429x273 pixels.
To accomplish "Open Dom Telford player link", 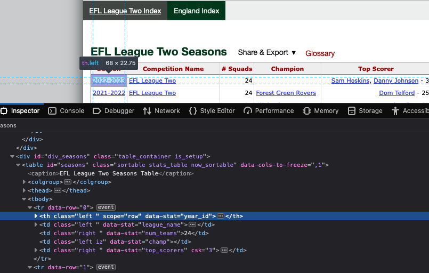I will click(x=396, y=93).
